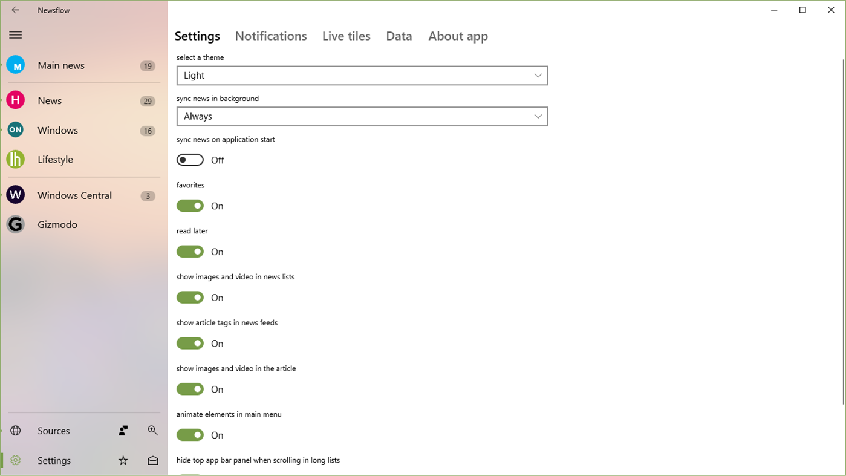The image size is (846, 476).
Task: Open the read later envelope icon
Action: (152, 460)
